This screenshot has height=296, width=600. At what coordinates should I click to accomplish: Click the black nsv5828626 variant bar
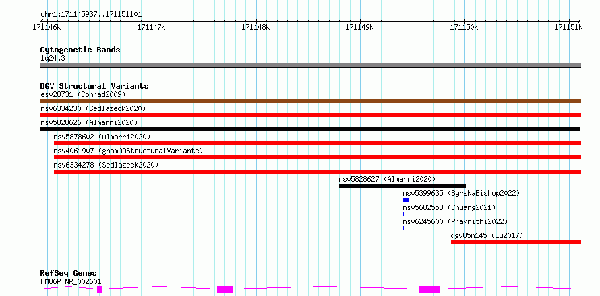[x=310, y=129]
